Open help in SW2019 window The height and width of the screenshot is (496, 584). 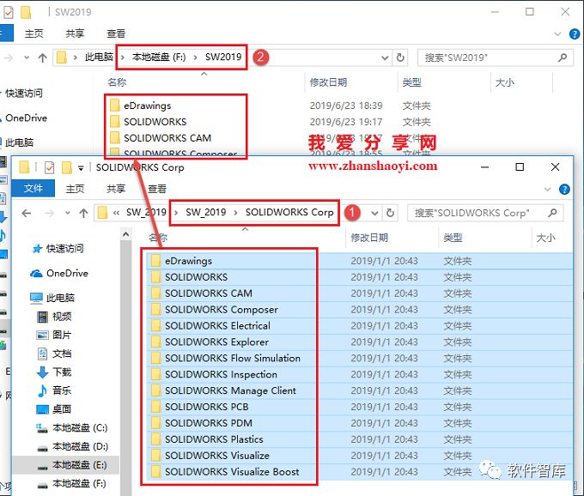pos(575,34)
